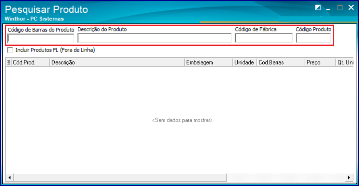
Task: Select the Código Produto input box
Action: click(313, 38)
